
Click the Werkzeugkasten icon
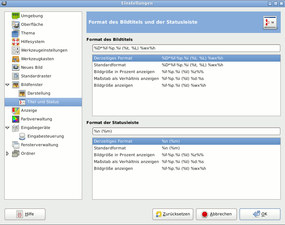[16, 59]
